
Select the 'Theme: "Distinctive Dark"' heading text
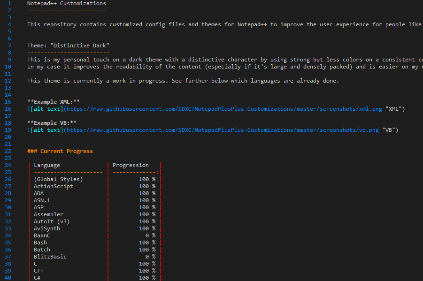[x=68, y=46]
